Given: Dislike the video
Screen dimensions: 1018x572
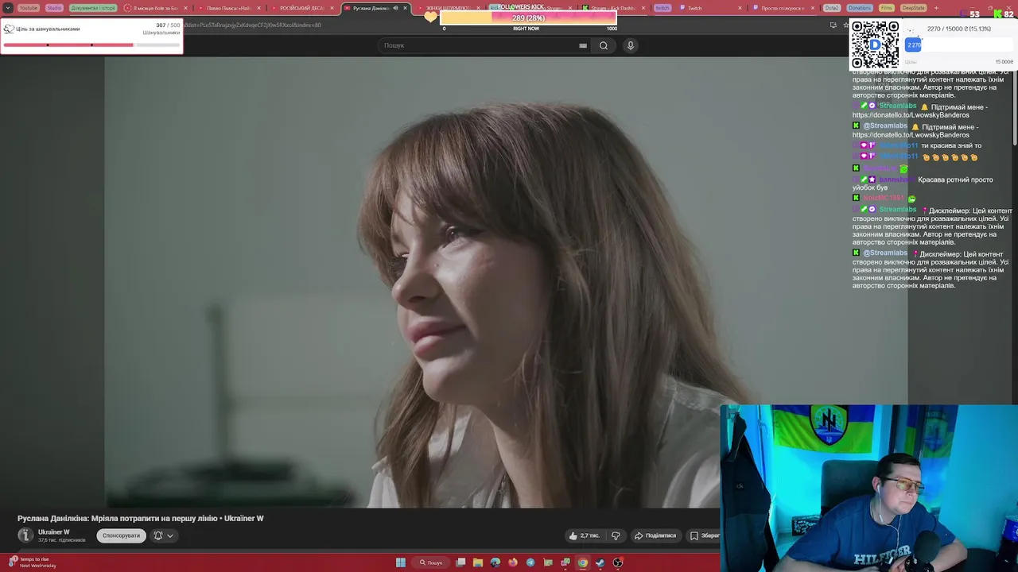Looking at the screenshot, I should click(x=616, y=535).
